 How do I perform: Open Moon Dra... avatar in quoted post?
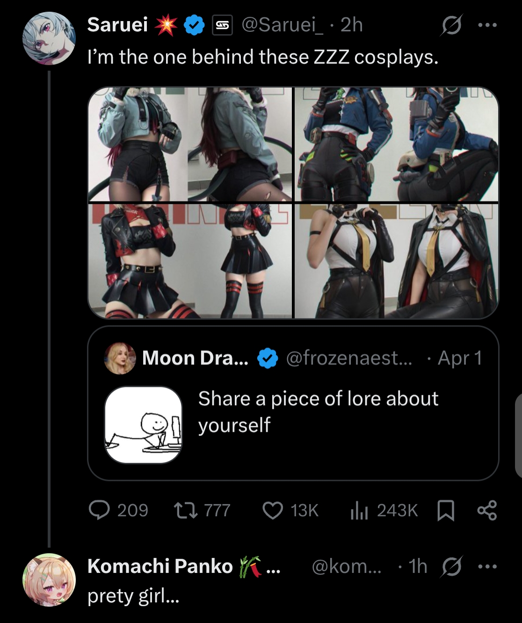point(120,358)
